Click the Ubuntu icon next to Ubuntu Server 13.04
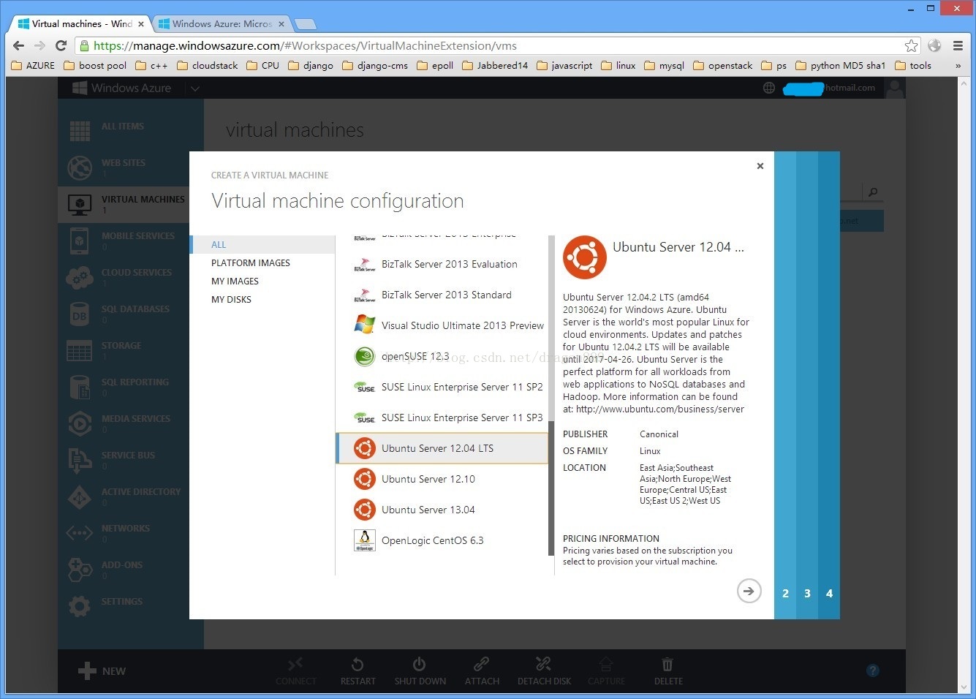Viewport: 976px width, 699px height. [x=364, y=510]
